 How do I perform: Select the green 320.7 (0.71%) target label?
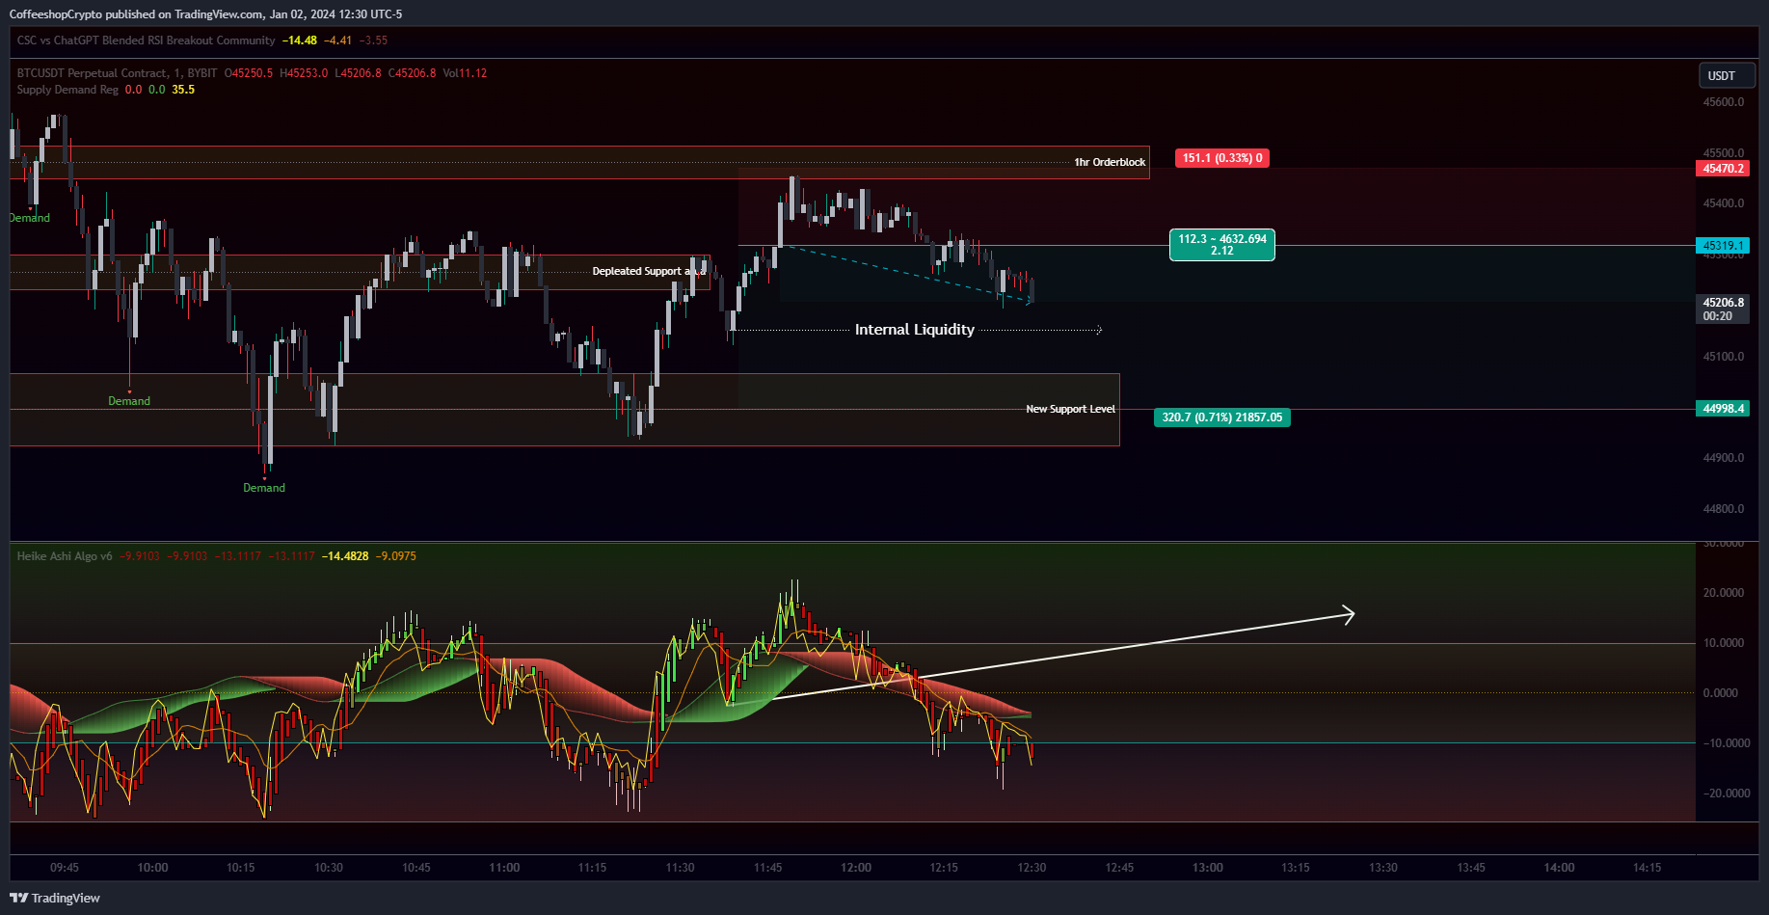1221,417
